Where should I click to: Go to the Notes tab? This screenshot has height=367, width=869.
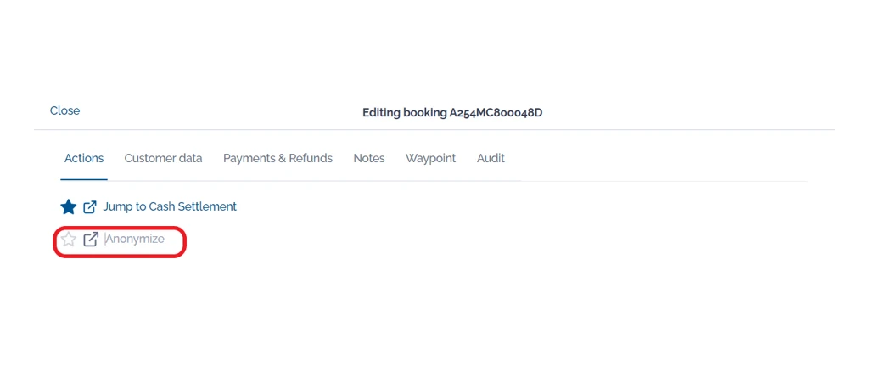(369, 159)
